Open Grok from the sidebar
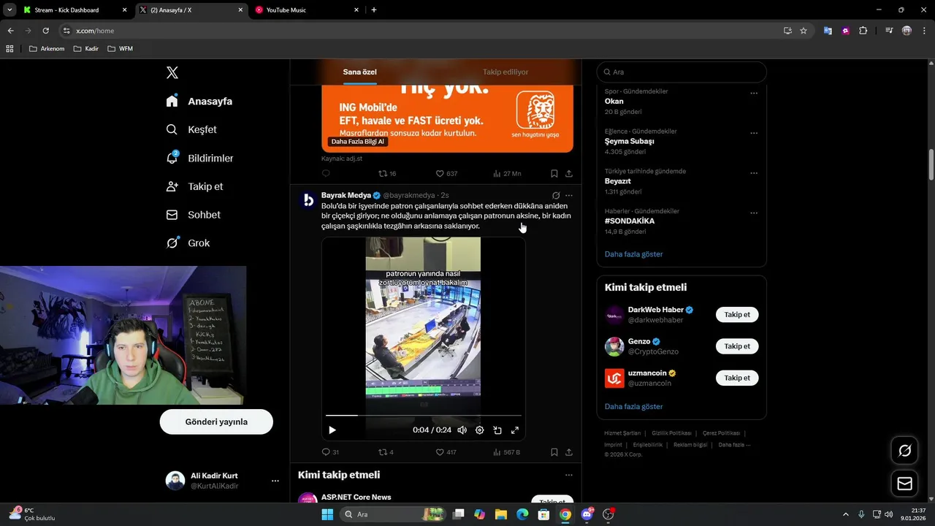Viewport: 935px width, 526px height. click(x=188, y=243)
